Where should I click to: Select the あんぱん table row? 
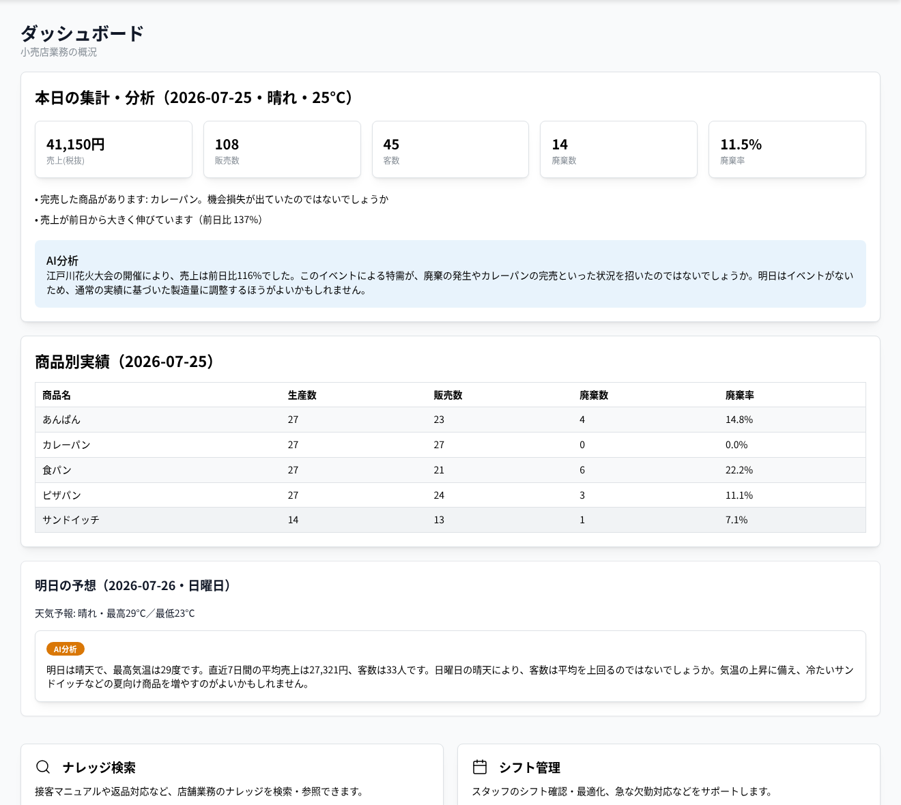[450, 420]
